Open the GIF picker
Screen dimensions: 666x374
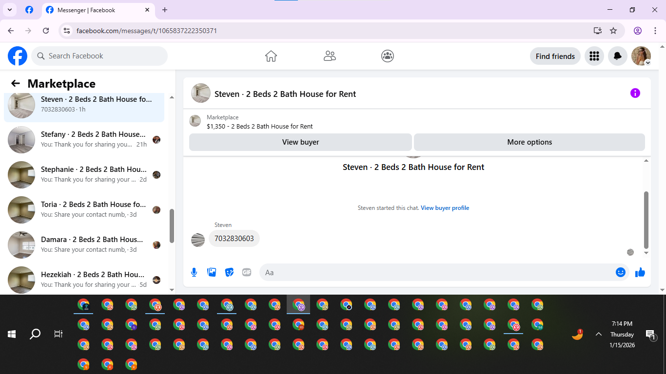[247, 272]
